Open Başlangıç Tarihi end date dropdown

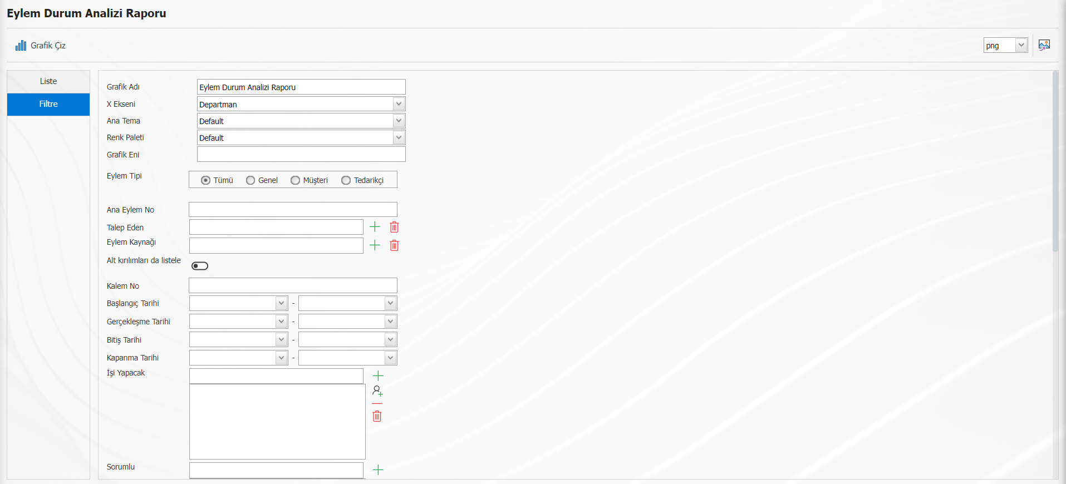390,303
